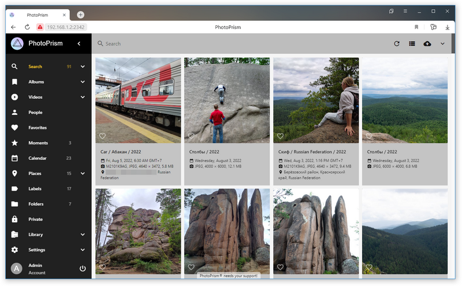Open the Folders section
Image resolution: width=462 pixels, height=286 pixels.
[36, 204]
